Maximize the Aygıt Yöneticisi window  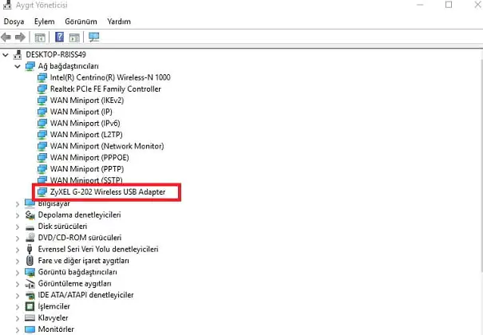pyautogui.click(x=449, y=5)
